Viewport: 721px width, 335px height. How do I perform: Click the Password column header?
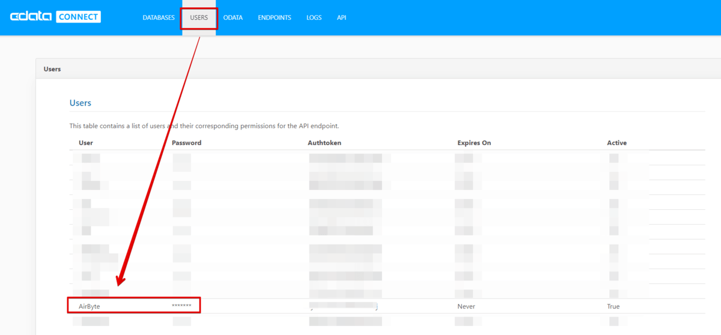[187, 143]
